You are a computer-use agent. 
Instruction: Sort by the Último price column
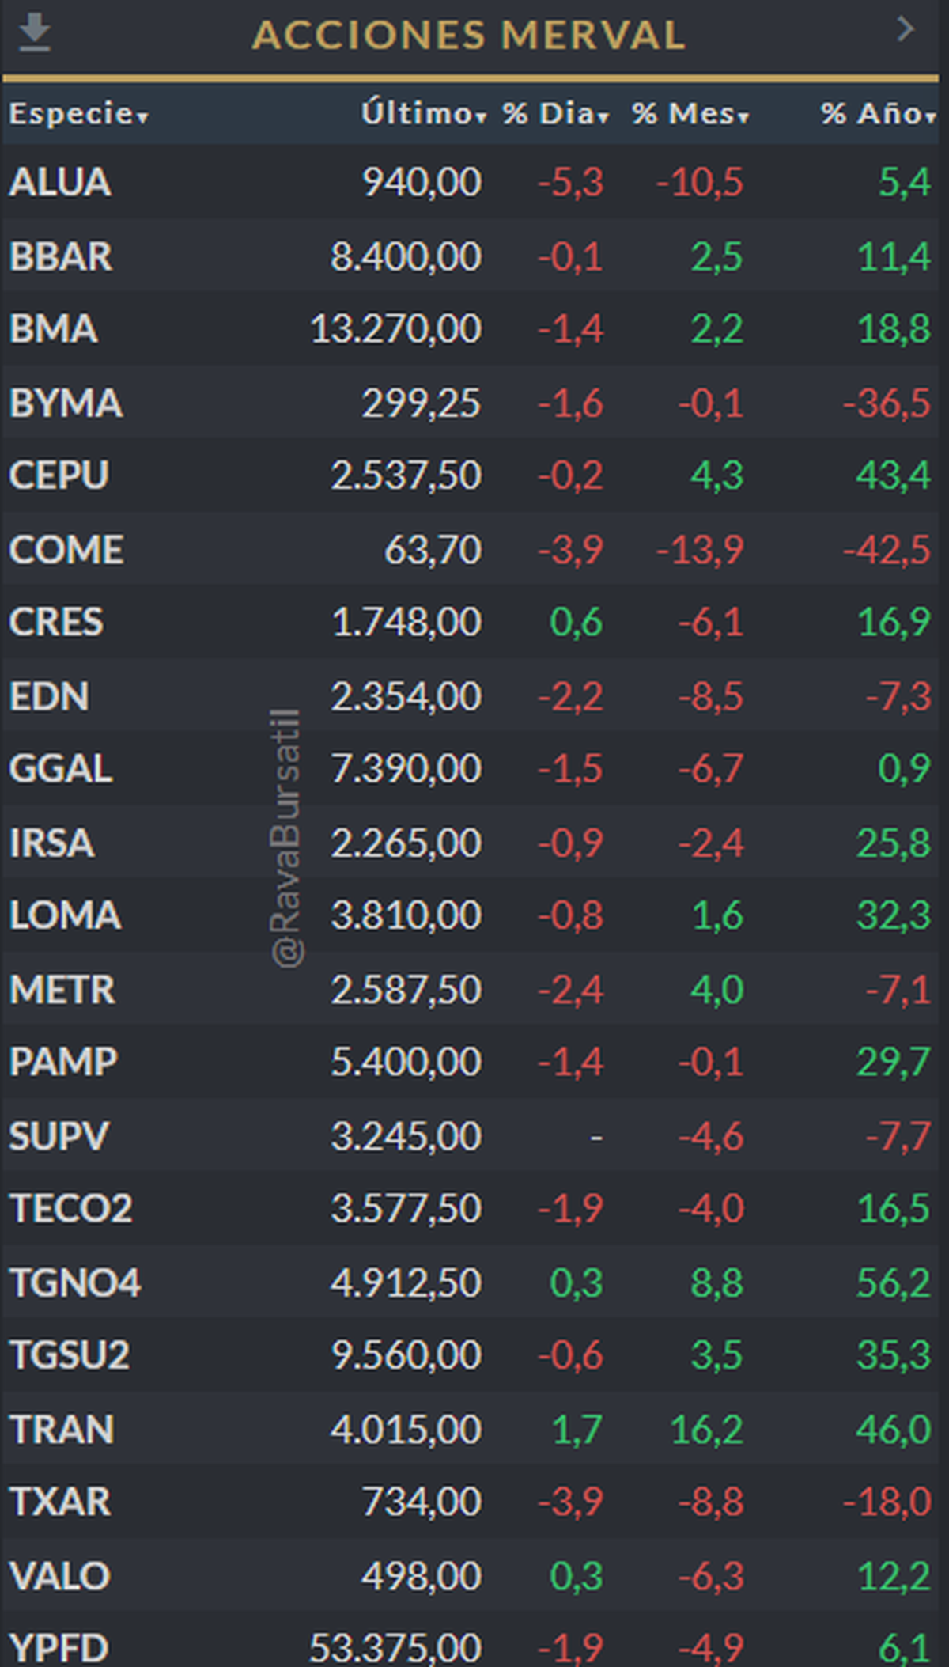click(x=423, y=114)
